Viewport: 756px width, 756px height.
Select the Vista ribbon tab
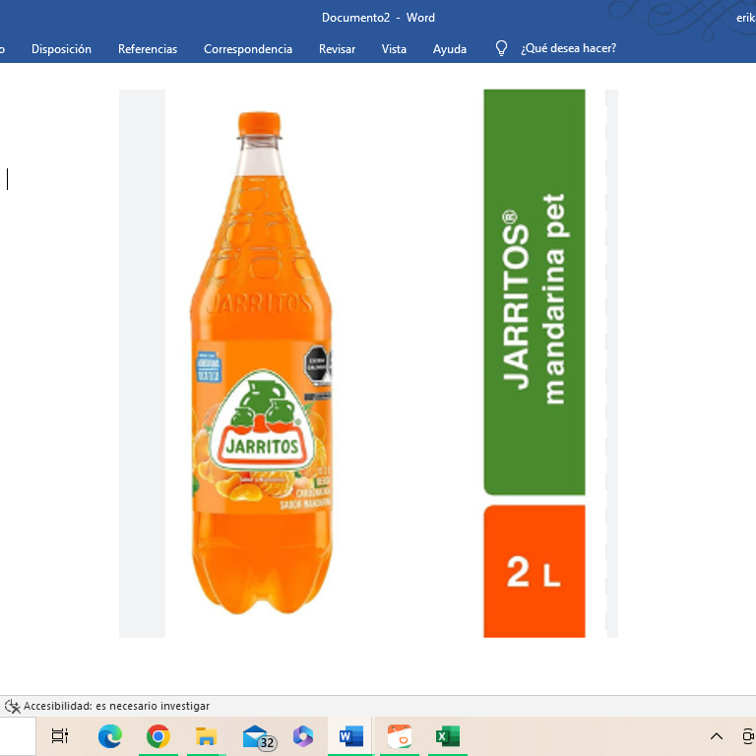[394, 48]
